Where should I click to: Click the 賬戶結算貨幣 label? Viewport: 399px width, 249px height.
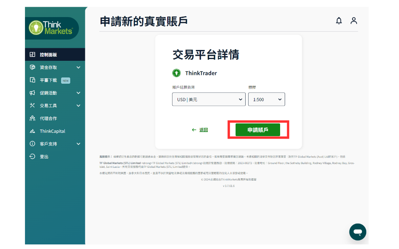coord(183,87)
